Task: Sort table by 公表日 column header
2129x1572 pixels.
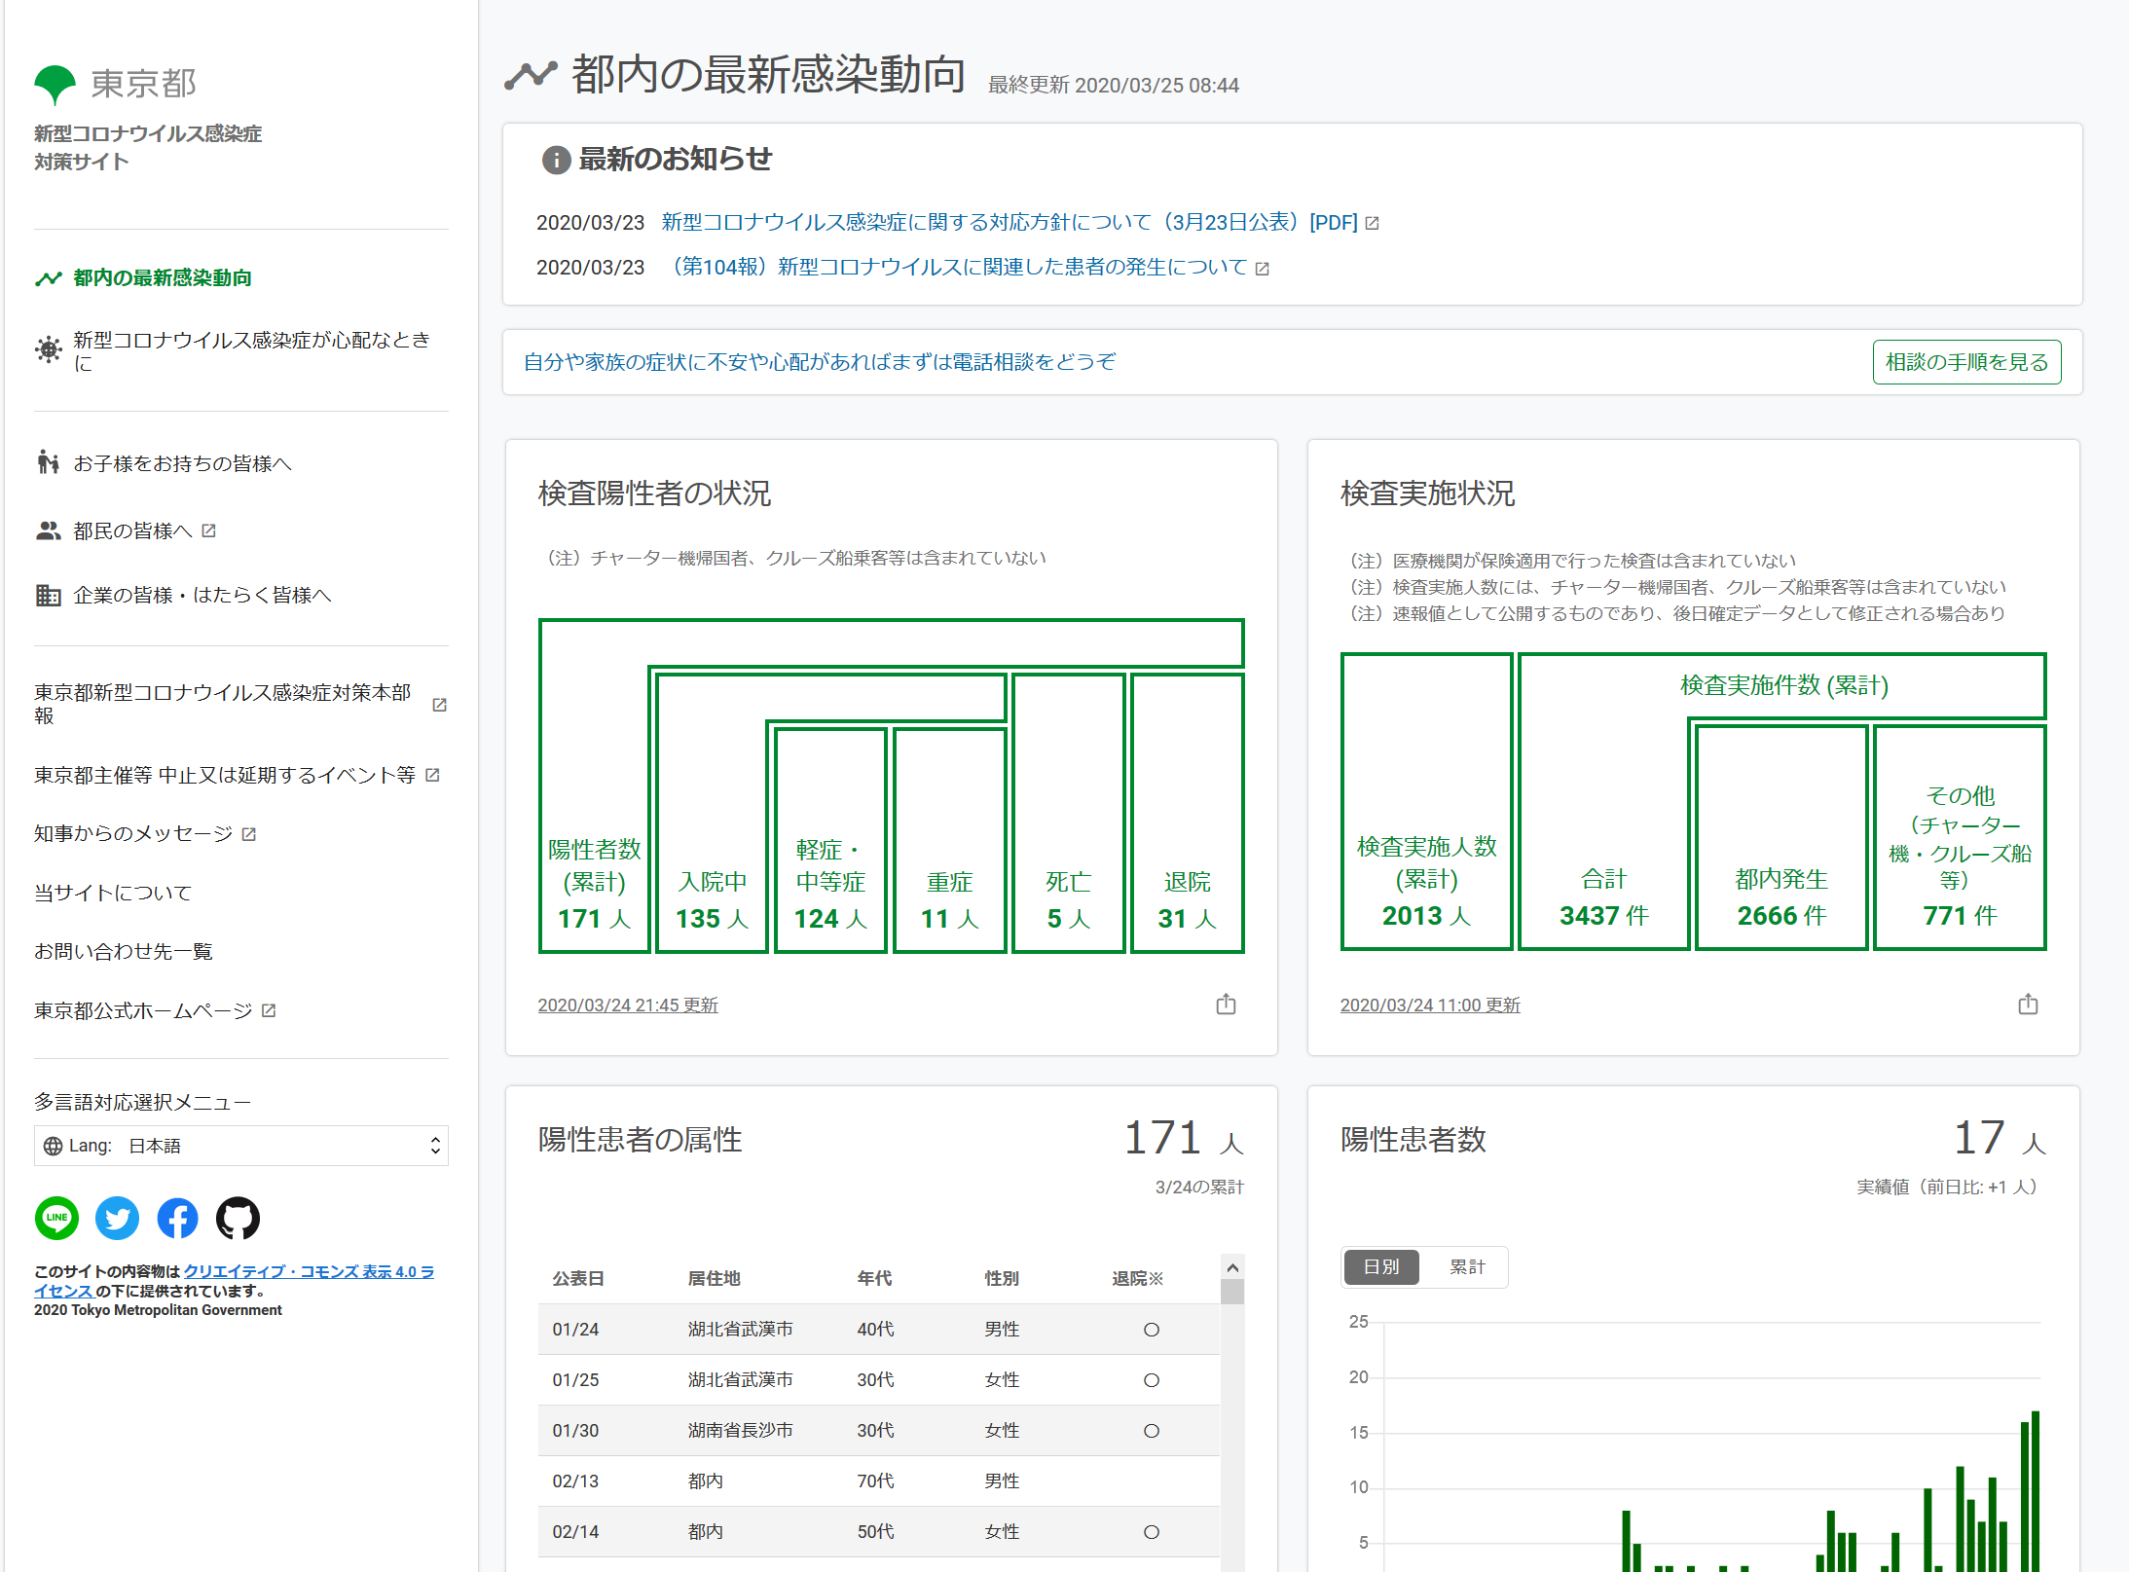Action: click(x=578, y=1279)
